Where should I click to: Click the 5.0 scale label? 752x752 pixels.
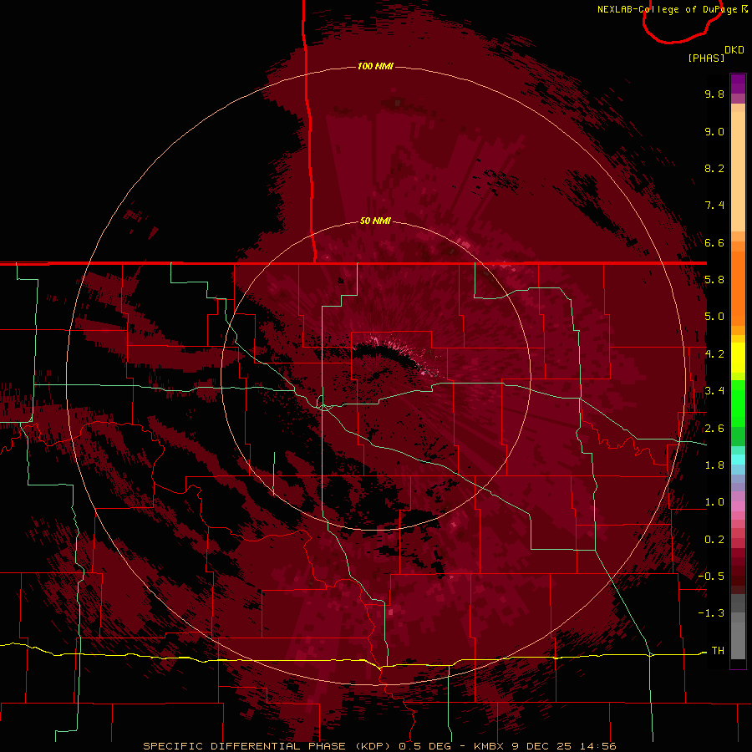pos(714,317)
